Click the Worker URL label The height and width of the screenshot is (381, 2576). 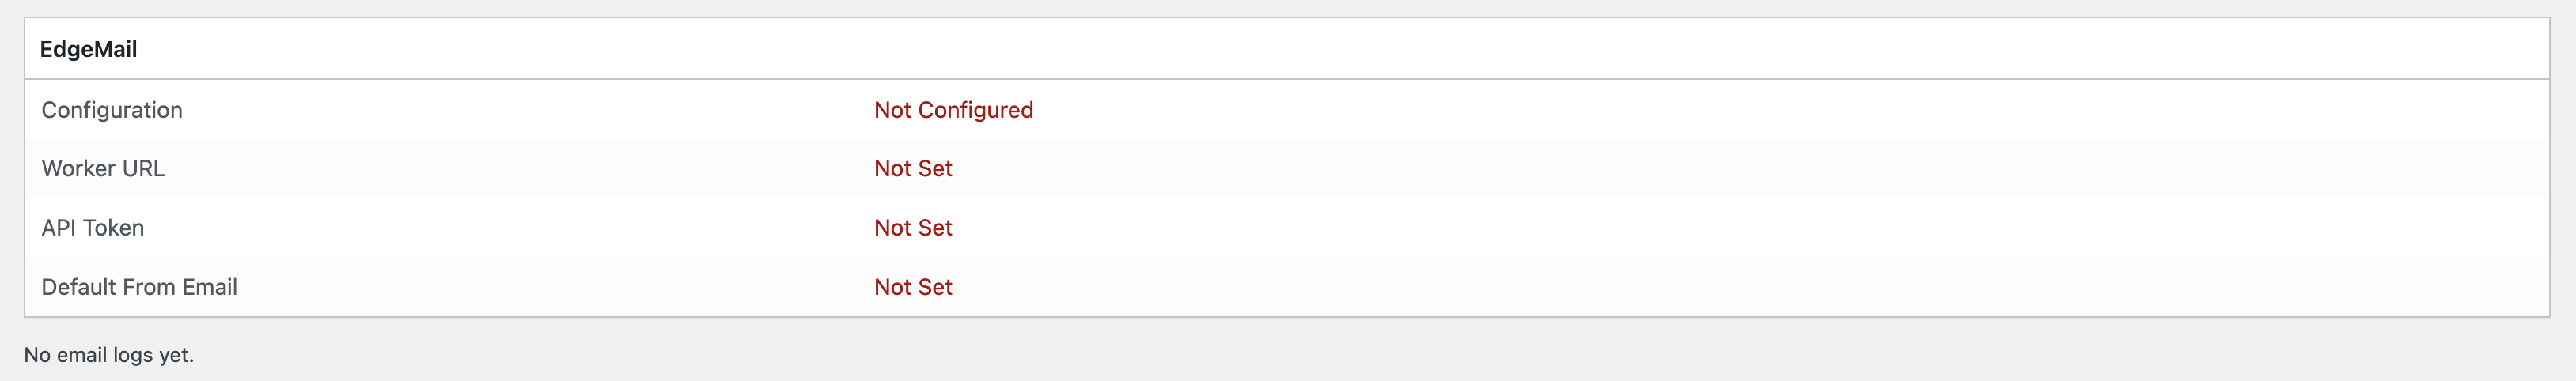click(103, 168)
